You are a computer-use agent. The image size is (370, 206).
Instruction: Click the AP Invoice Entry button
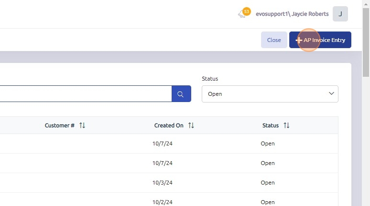(x=324, y=40)
